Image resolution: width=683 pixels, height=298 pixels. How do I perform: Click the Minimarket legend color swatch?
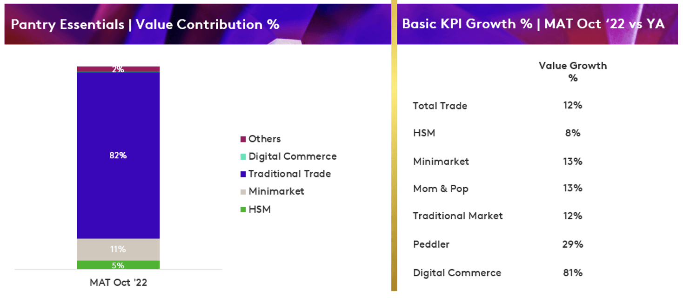243,192
